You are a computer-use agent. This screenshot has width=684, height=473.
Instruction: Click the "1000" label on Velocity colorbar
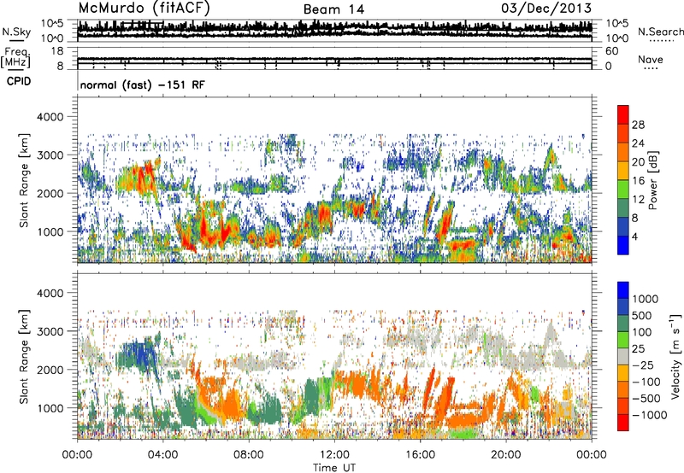point(646,299)
